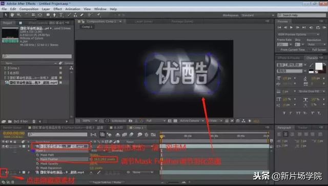
Task: Click the Mask Feather pixel value
Action: pos(104,159)
